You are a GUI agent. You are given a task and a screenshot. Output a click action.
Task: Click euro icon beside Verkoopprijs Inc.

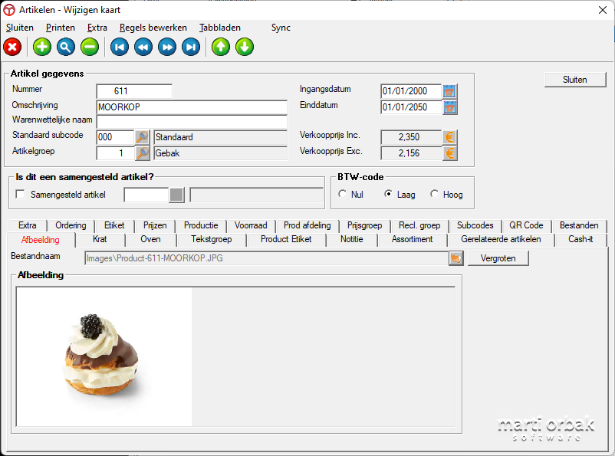(449, 137)
